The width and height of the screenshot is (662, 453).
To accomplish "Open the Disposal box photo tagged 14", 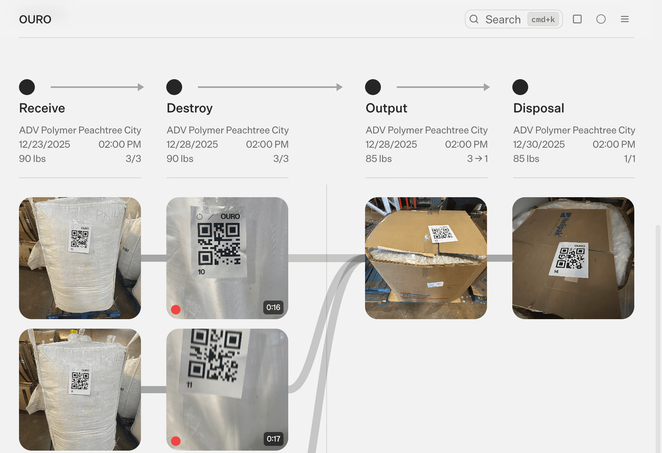I will (573, 258).
